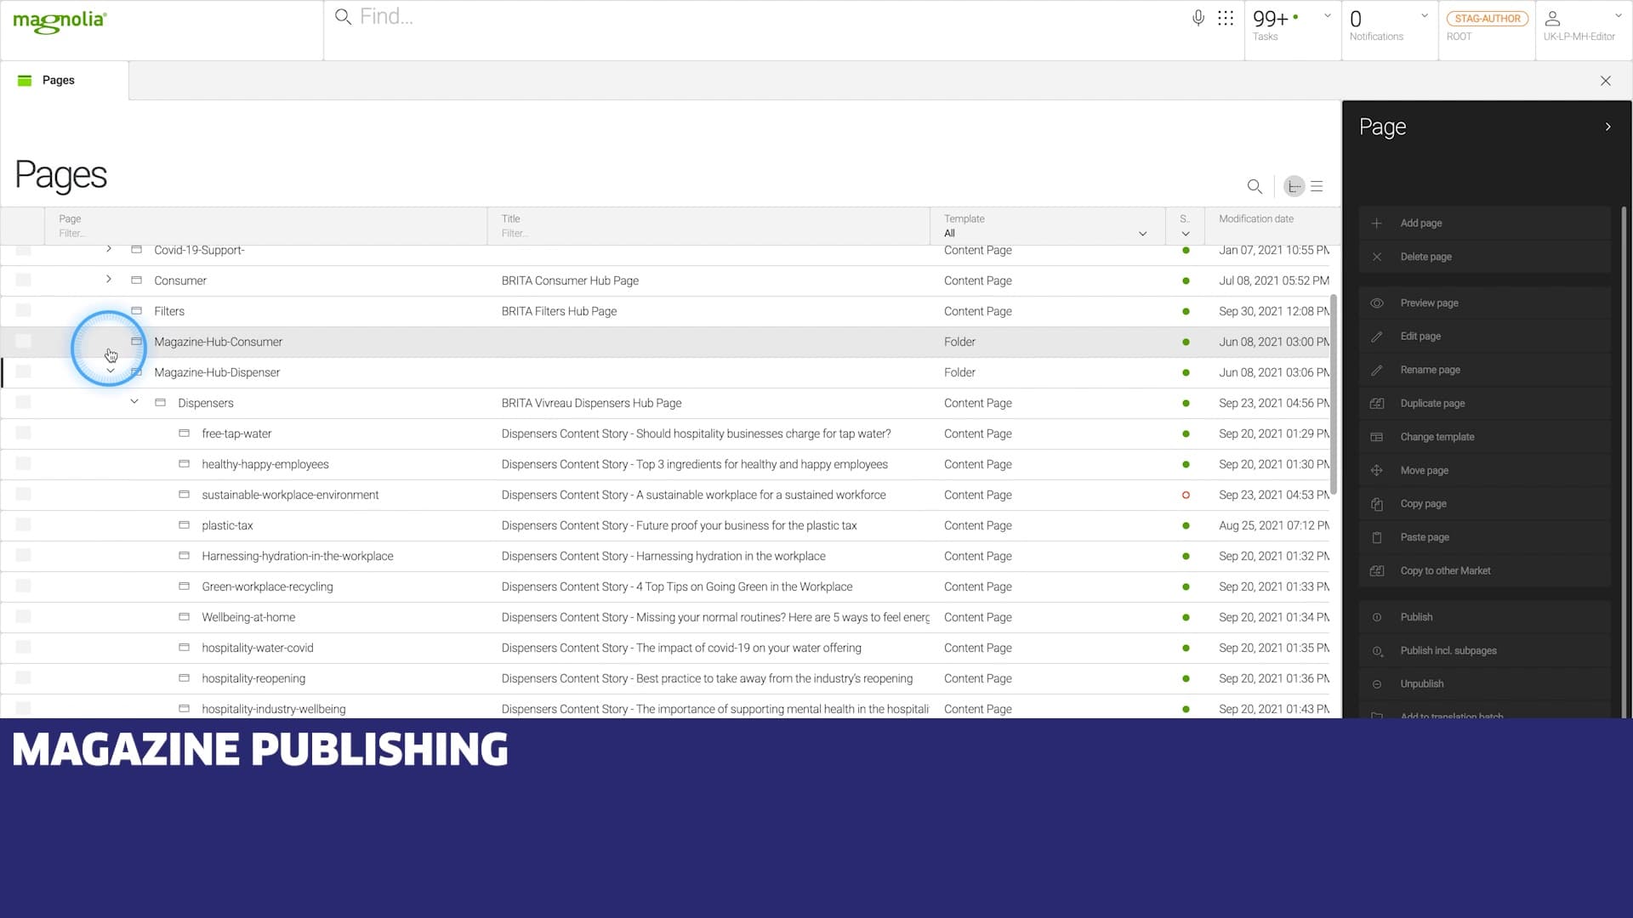Click the Magnolia logo

tap(60, 22)
